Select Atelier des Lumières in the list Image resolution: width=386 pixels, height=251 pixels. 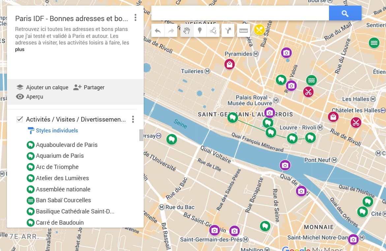tap(62, 178)
